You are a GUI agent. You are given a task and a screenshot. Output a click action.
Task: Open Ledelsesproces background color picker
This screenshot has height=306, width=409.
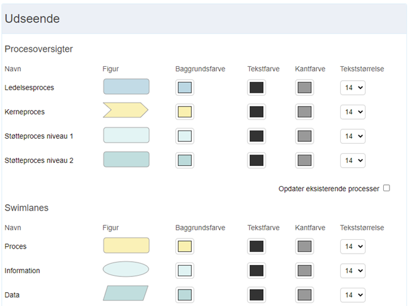point(185,88)
